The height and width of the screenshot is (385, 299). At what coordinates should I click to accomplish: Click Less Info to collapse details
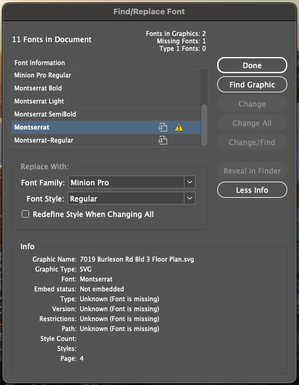(x=252, y=190)
